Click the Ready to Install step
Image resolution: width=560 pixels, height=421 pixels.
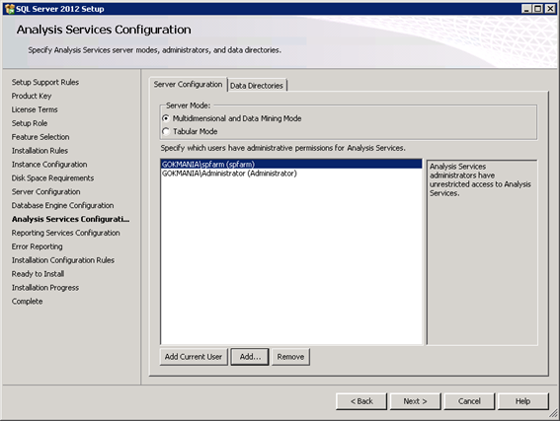[38, 274]
